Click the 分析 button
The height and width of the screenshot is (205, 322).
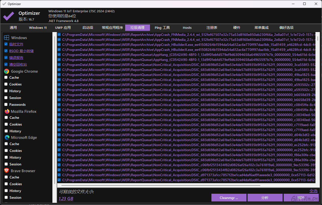[265, 197]
